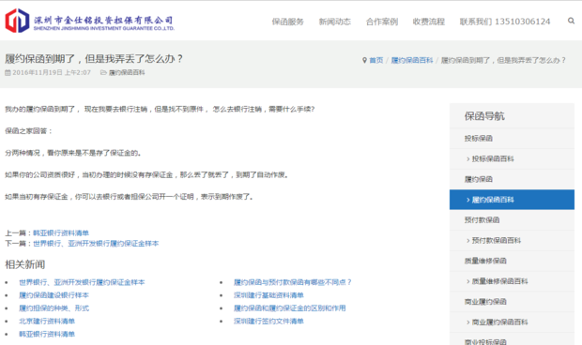
Task: Open related news 深圳建行签约文件清单
Action: pos(268,322)
